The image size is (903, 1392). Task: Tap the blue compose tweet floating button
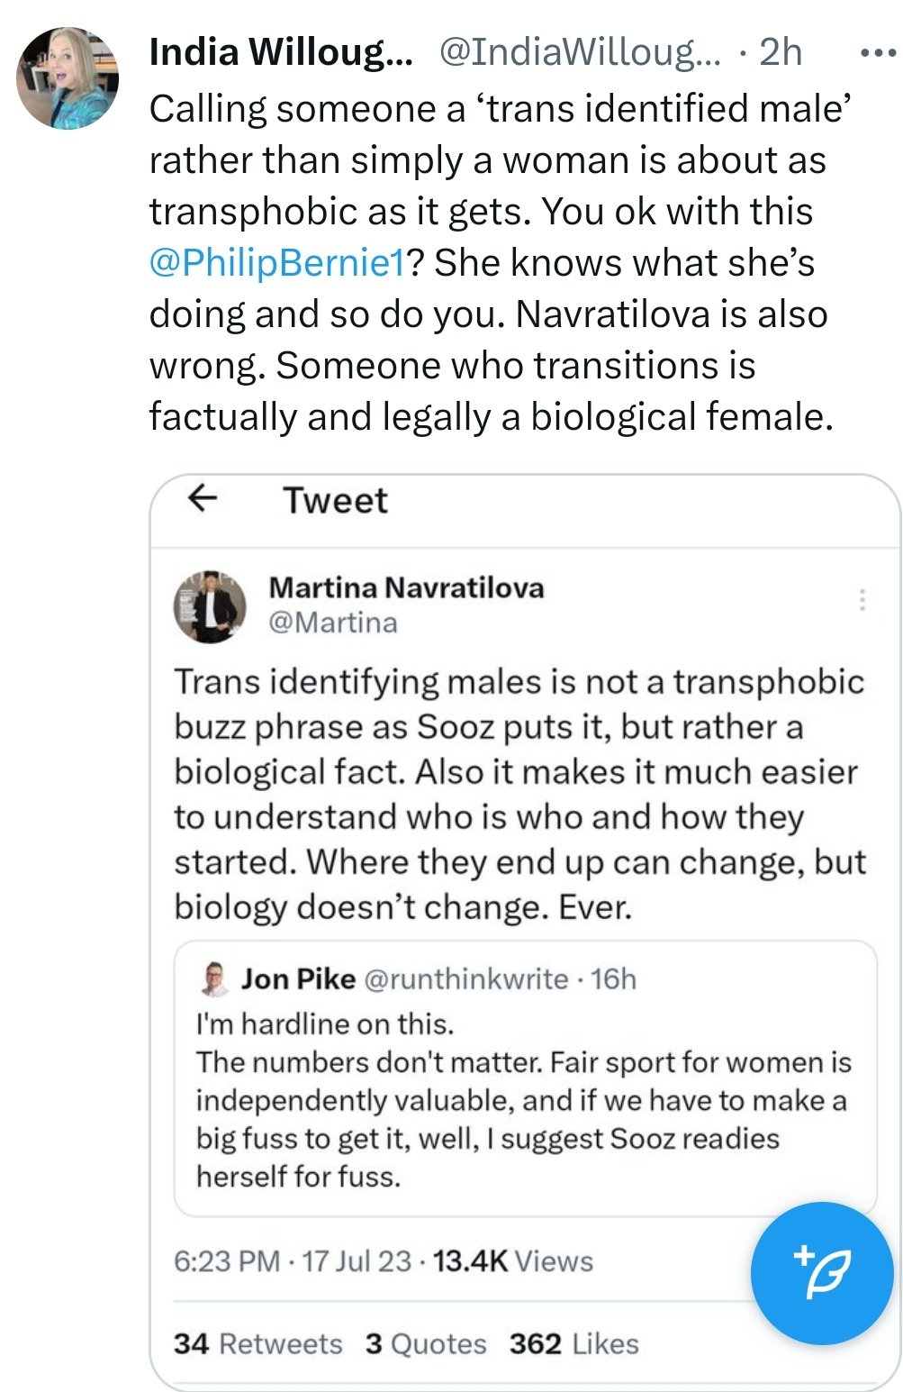[822, 1272]
